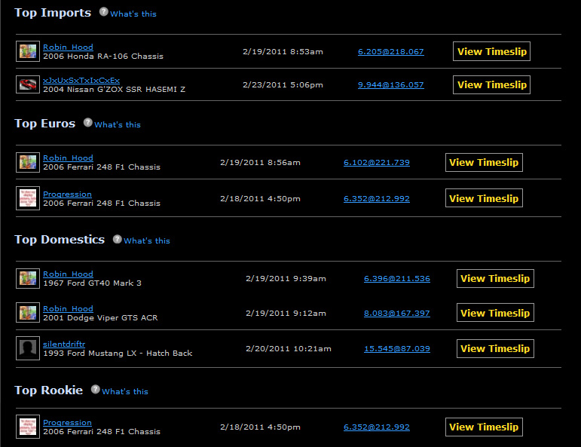581x447 pixels.
Task: View Timeslip for Top Rookie Progression entry
Action: [483, 427]
